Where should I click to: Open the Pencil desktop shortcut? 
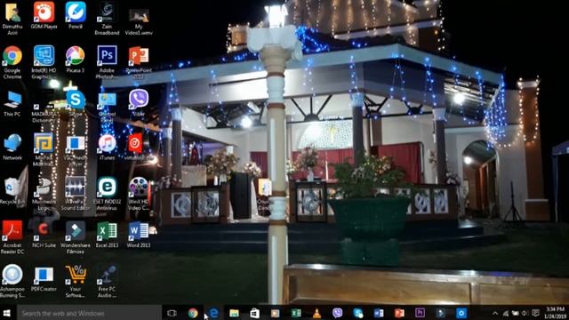tap(76, 15)
